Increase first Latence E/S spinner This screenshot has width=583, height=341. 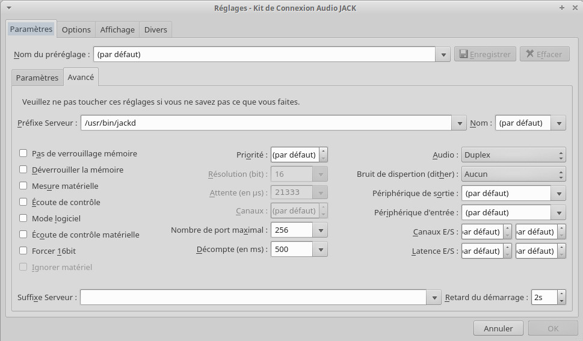pos(508,247)
